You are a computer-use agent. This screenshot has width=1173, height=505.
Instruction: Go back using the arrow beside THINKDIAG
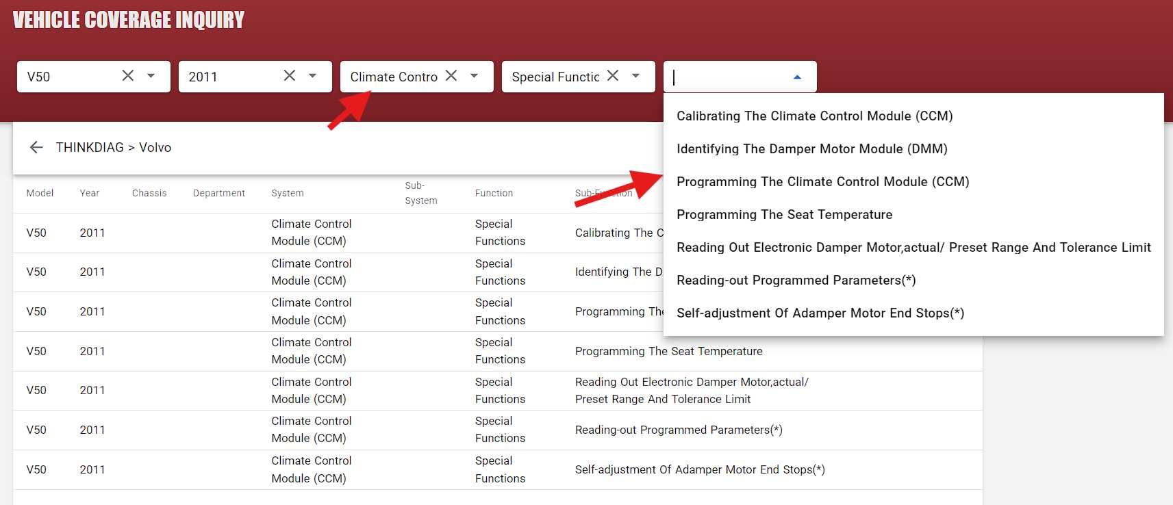tap(36, 147)
